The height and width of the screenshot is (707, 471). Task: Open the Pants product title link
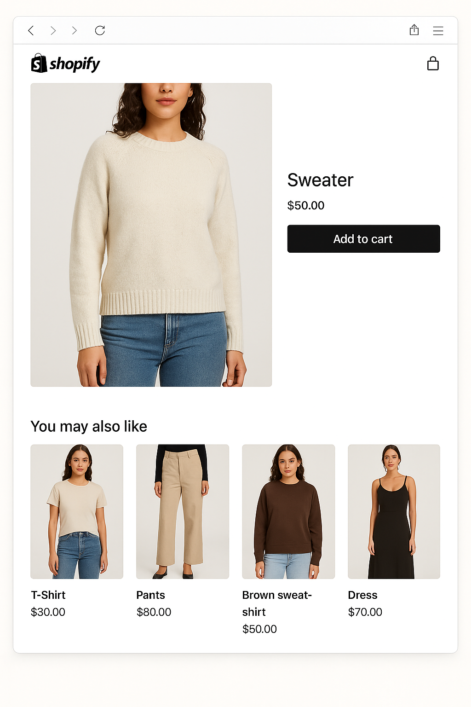point(150,595)
